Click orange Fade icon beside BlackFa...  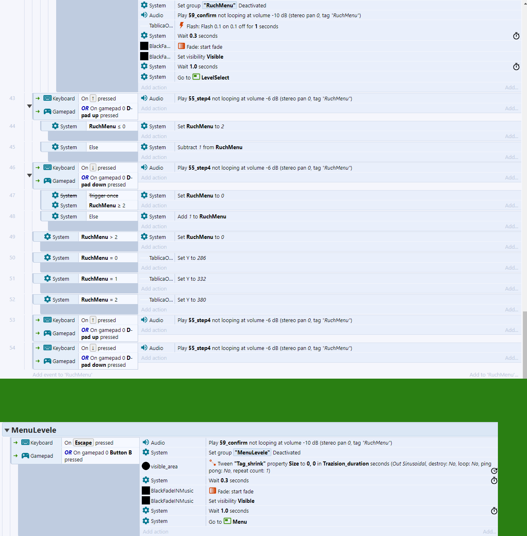pos(182,46)
